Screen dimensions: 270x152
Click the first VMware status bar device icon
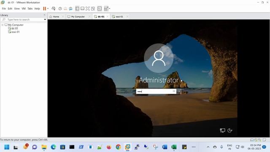[252, 140]
